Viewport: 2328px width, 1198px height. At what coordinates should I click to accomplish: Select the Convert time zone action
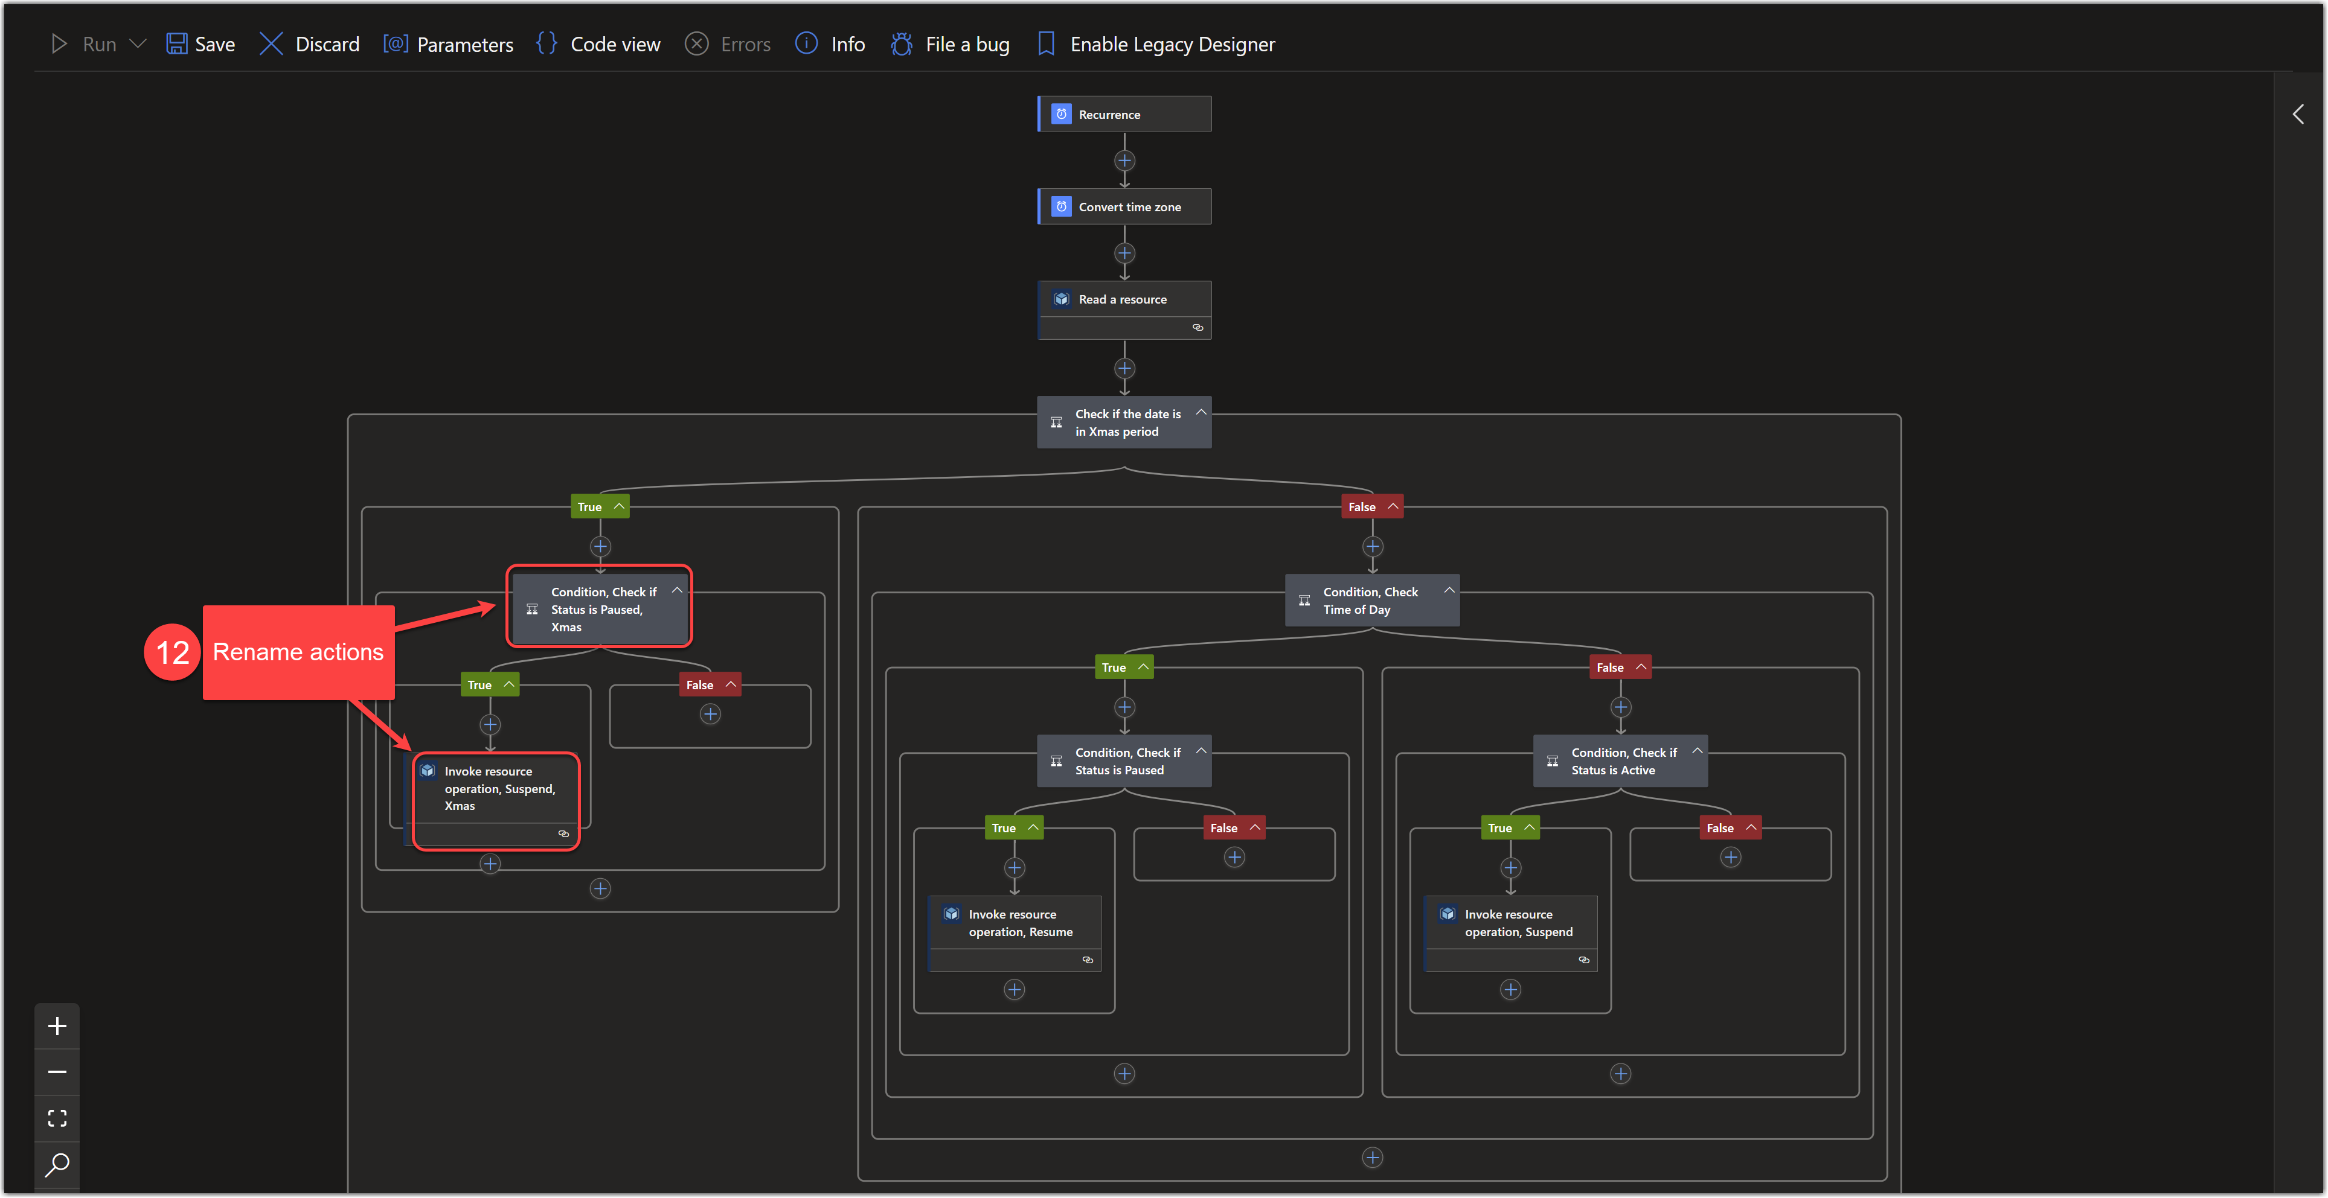click(x=1124, y=207)
